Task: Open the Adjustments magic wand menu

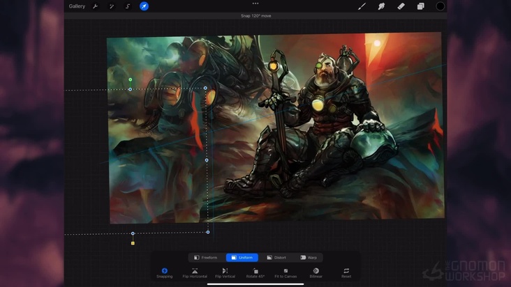Action: click(112, 6)
